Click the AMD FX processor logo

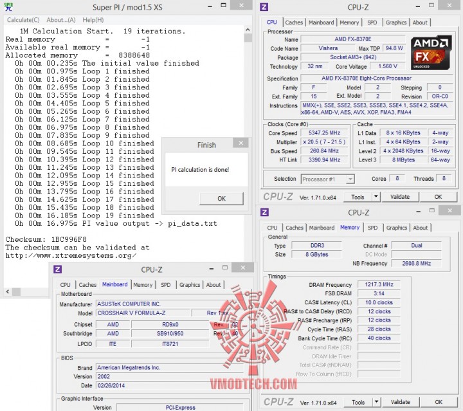431,53
